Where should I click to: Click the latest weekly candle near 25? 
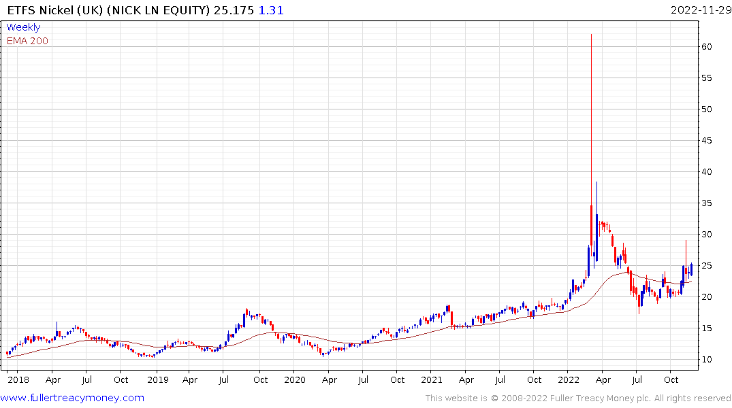click(691, 269)
